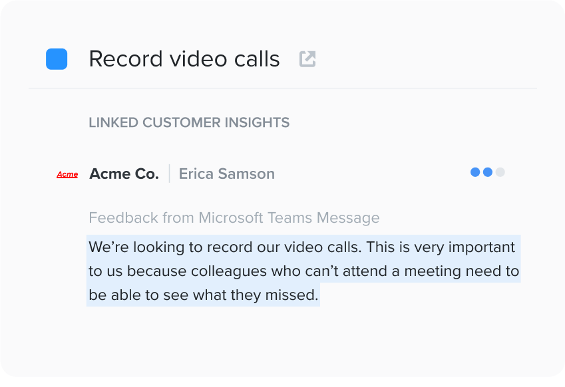Click the word INSIGHTS in section heading
The height and width of the screenshot is (387, 565).
point(258,122)
